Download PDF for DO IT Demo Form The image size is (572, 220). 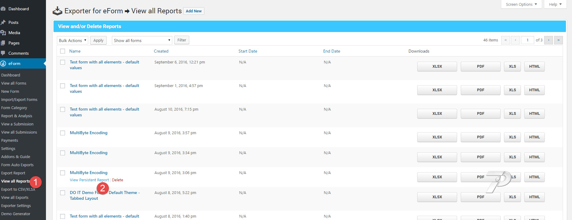click(481, 197)
